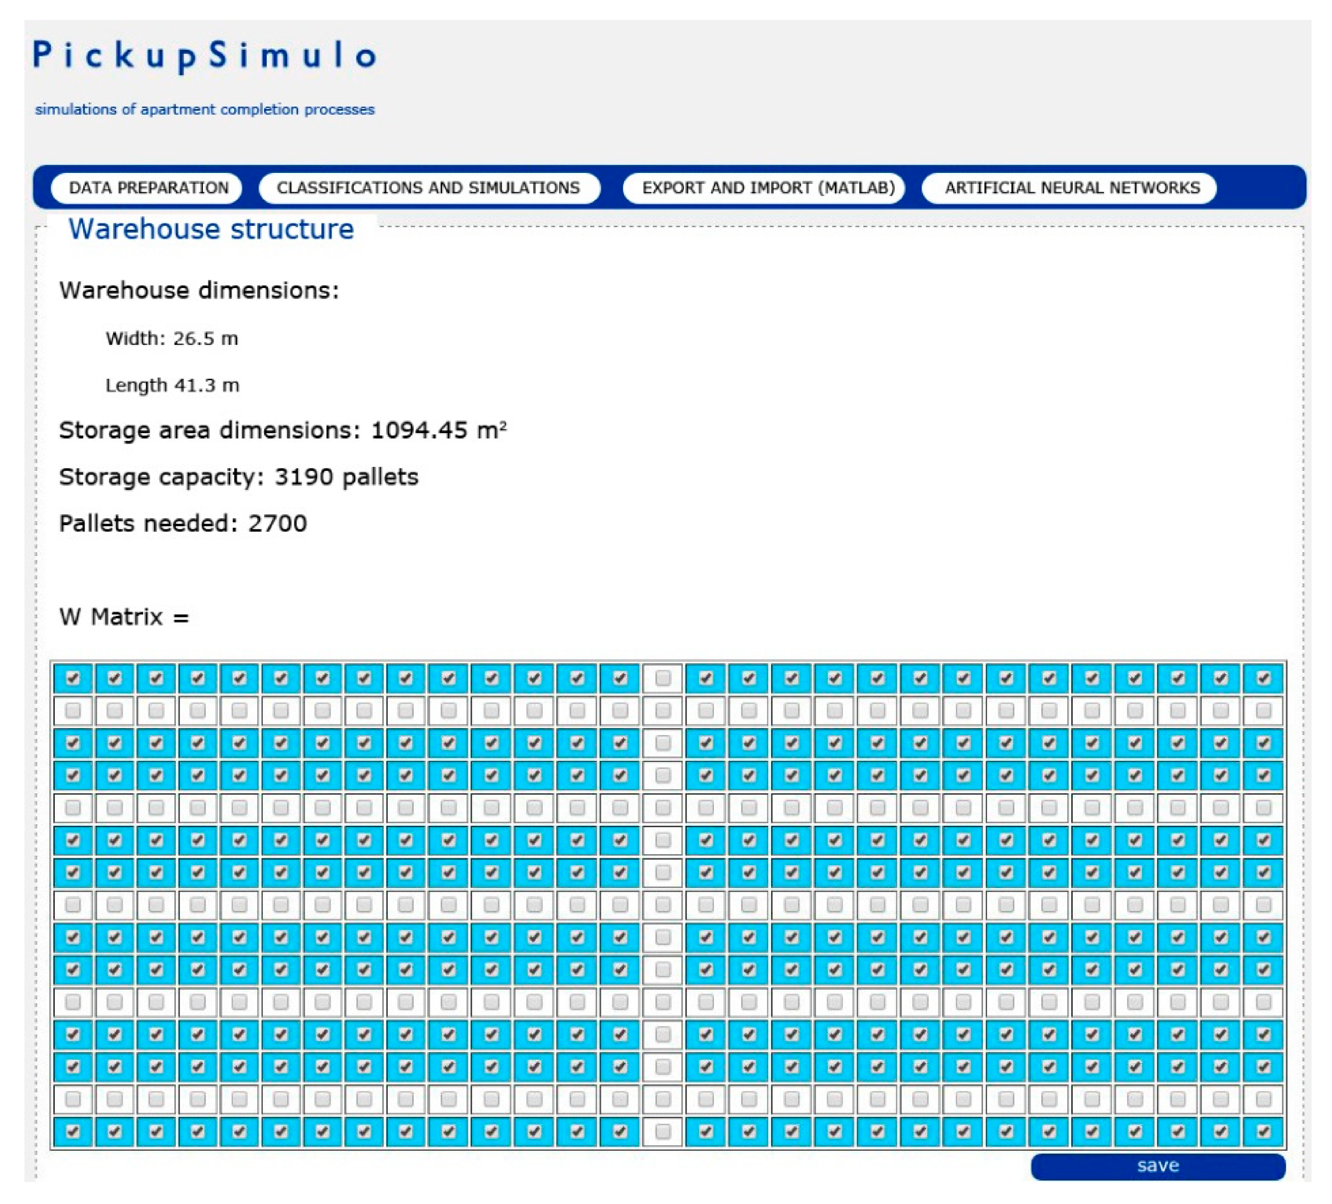The image size is (1332, 1204).
Task: Uncheck first checkbox in top matrix row
Action: click(73, 678)
